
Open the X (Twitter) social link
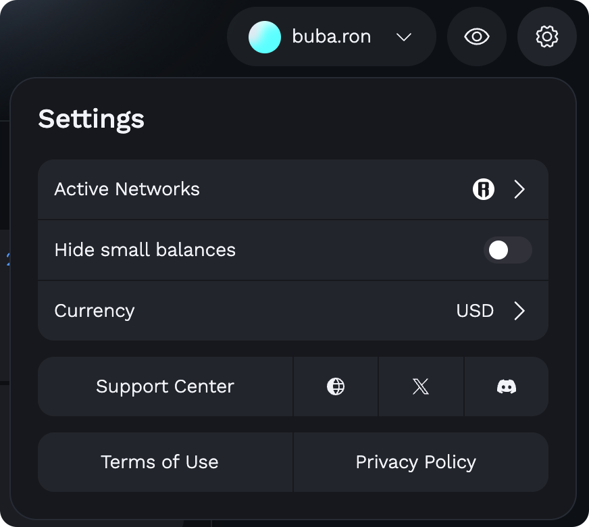[x=421, y=386]
